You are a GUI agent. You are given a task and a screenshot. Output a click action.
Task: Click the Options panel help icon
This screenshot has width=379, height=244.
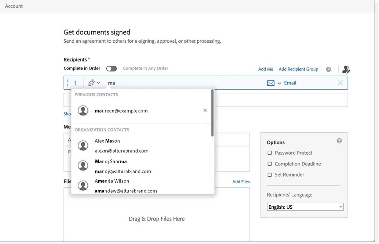339,141
